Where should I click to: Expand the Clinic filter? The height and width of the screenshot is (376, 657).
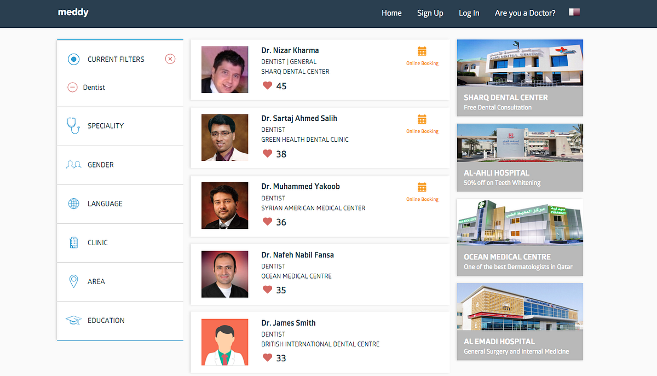click(x=120, y=242)
